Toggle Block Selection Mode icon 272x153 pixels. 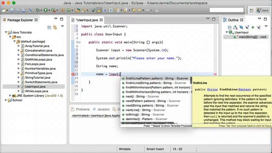(105, 10)
